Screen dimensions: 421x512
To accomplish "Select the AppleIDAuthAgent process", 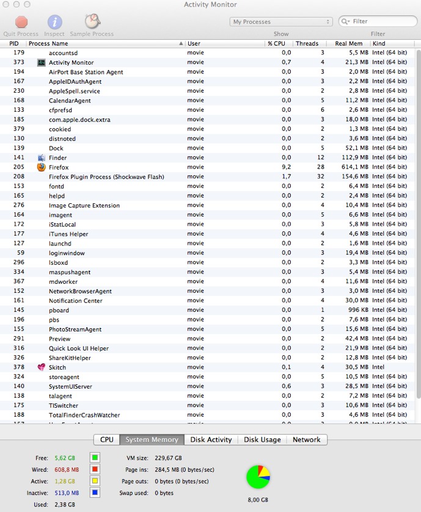I will click(x=208, y=81).
